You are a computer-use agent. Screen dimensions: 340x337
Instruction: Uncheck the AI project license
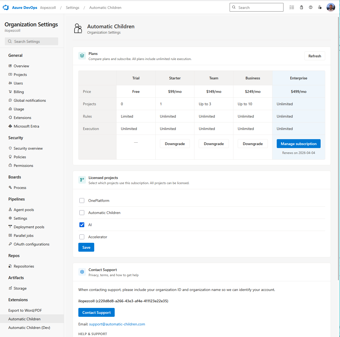click(82, 225)
